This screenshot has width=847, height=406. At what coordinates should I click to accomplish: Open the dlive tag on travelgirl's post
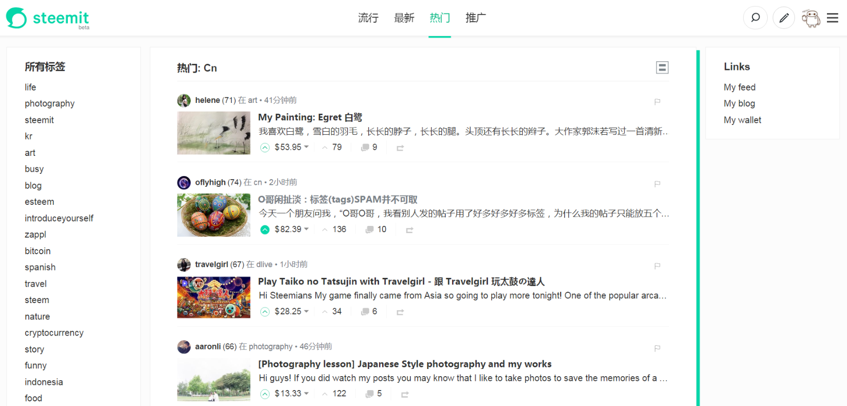264,264
